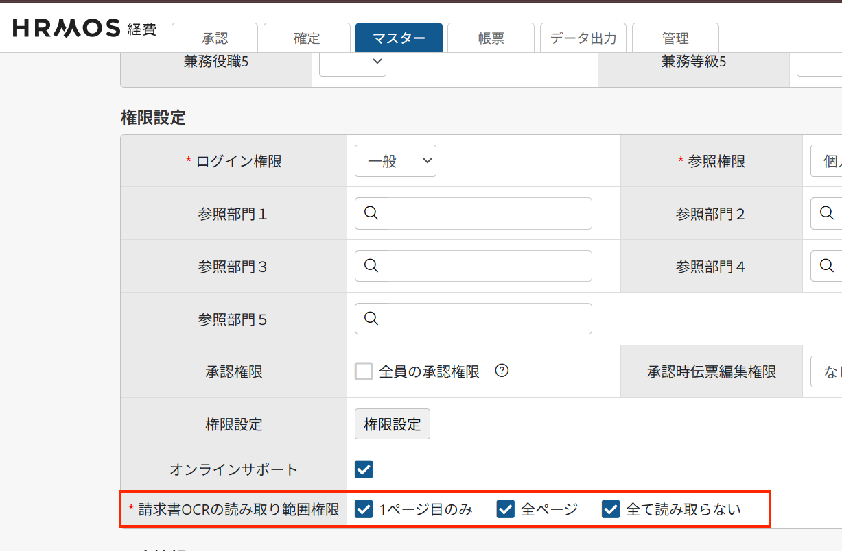Switch to the 確定 tab
The width and height of the screenshot is (842, 551).
(x=307, y=38)
